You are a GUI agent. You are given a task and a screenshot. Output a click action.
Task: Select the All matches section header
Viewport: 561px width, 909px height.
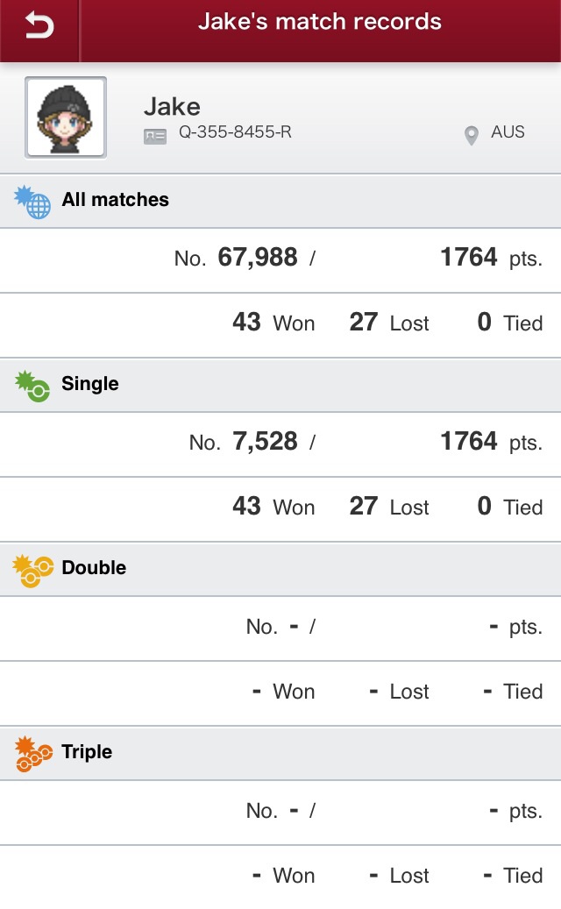tap(115, 200)
